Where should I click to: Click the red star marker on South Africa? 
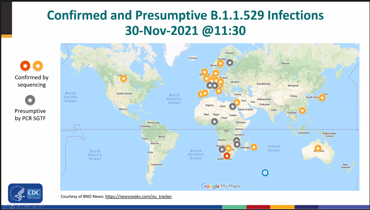pyautogui.click(x=226, y=156)
